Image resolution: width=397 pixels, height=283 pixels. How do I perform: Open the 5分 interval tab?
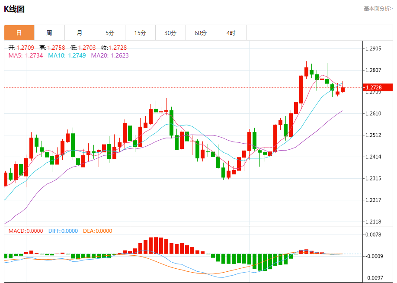[x=110, y=33]
